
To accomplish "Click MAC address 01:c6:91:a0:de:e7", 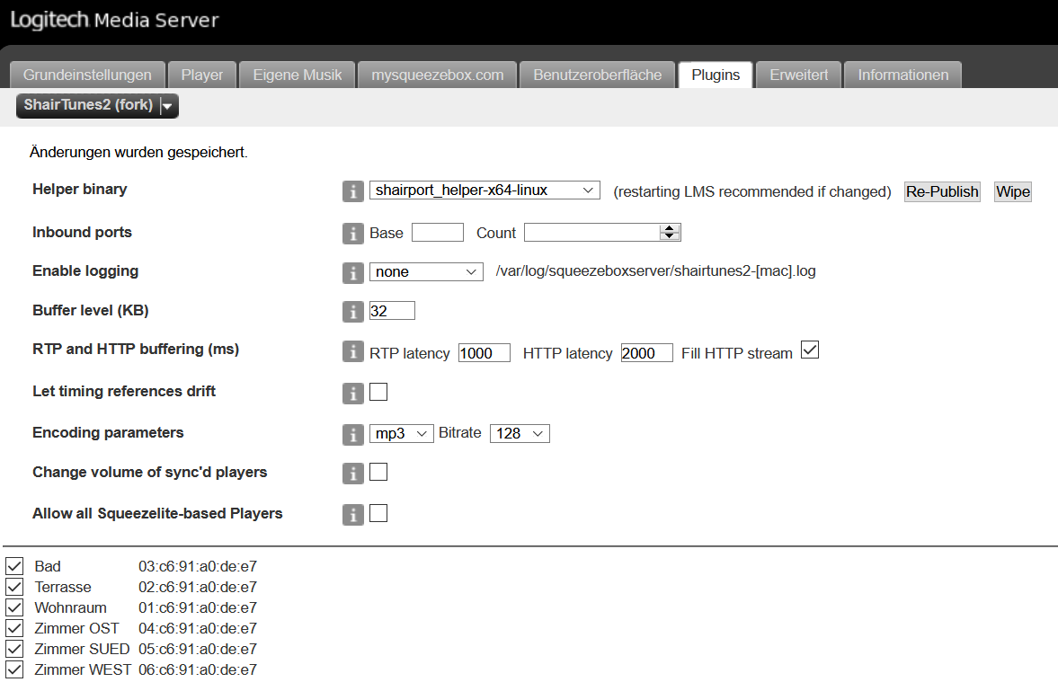I will 198,608.
